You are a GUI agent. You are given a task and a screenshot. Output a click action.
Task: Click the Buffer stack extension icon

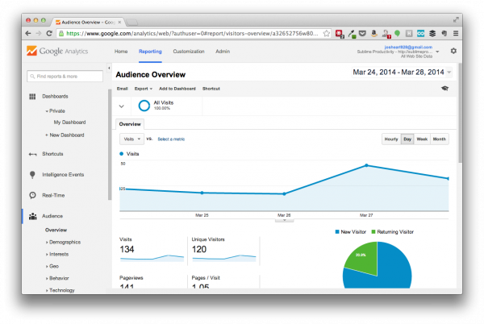[432, 33]
